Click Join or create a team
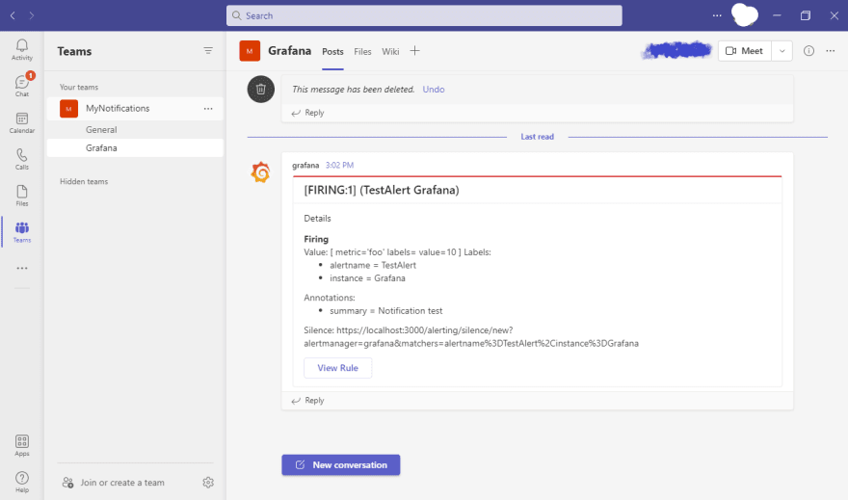The image size is (848, 500). click(114, 483)
